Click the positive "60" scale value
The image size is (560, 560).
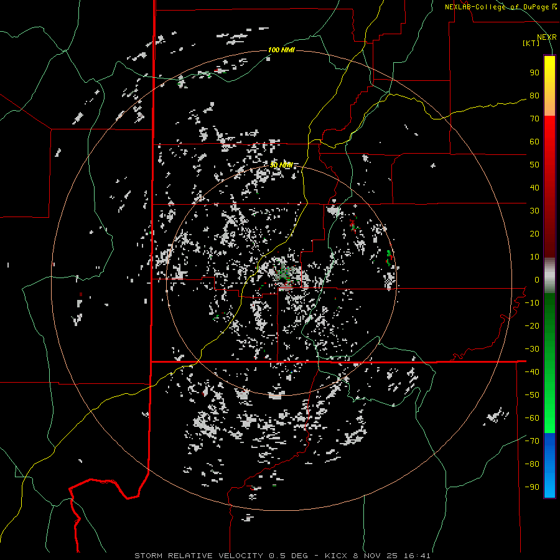click(x=534, y=142)
